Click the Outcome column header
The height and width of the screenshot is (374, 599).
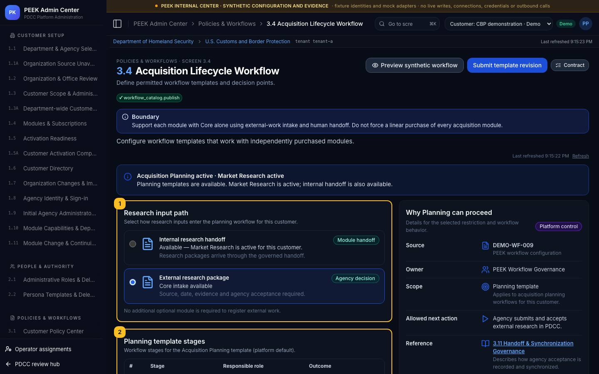tap(320, 366)
